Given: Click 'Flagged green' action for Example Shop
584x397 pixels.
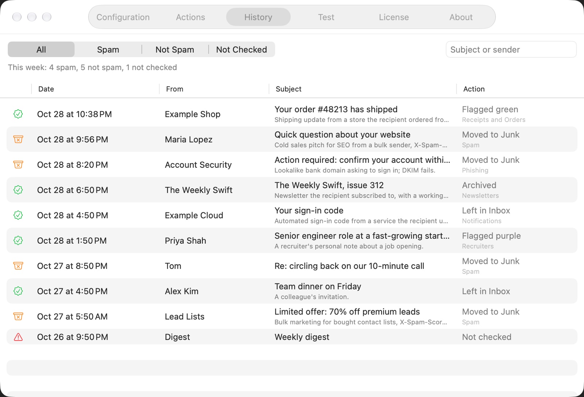Looking at the screenshot, I should 490,109.
